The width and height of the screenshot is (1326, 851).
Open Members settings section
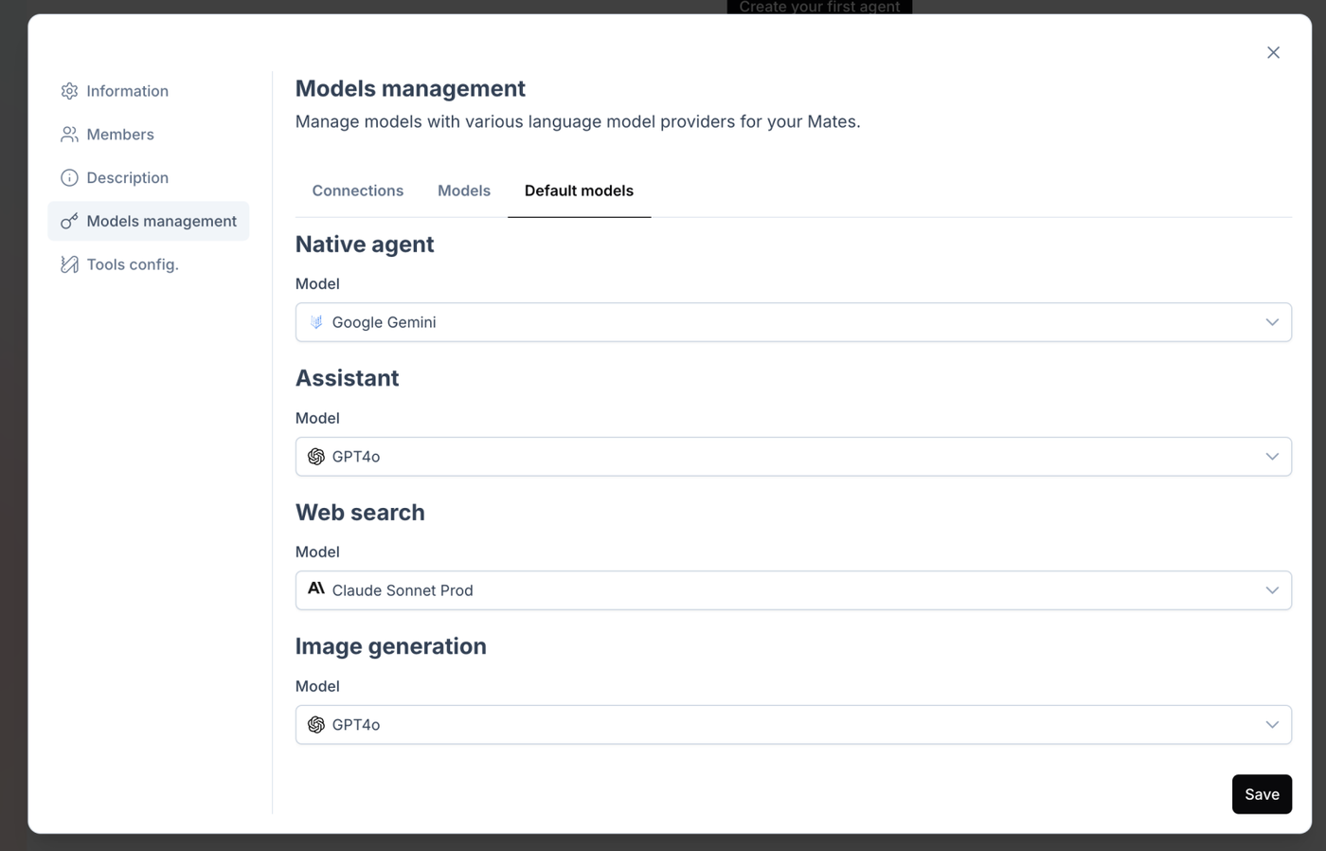120,135
